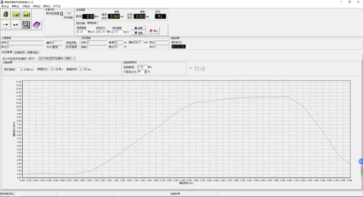Click the 开环控制 button under device status

[x=68, y=18]
